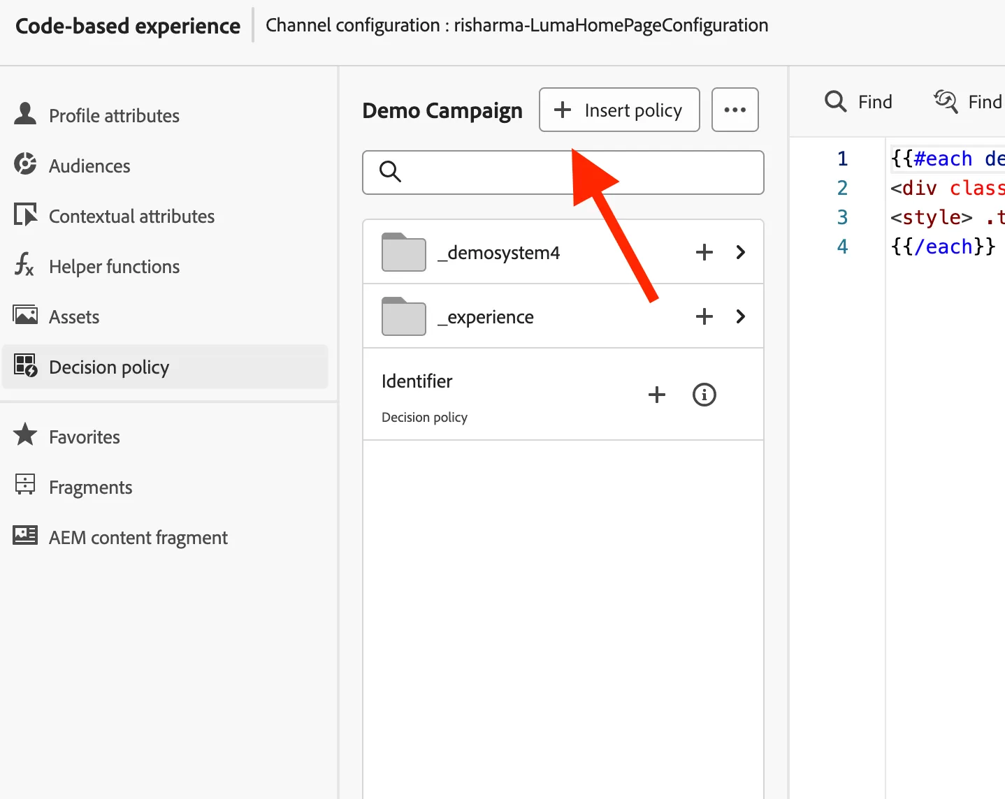Click the policy search input field
Image resolution: width=1005 pixels, height=799 pixels.
click(x=563, y=173)
